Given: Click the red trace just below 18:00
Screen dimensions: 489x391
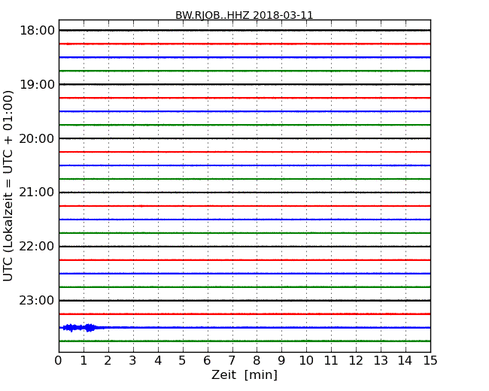Looking at the screenshot, I should coord(244,44).
